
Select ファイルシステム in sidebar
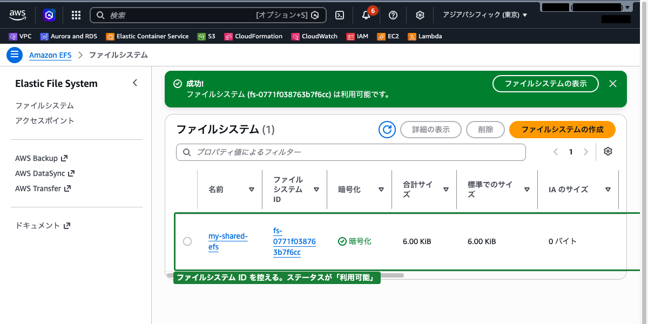pyautogui.click(x=44, y=105)
